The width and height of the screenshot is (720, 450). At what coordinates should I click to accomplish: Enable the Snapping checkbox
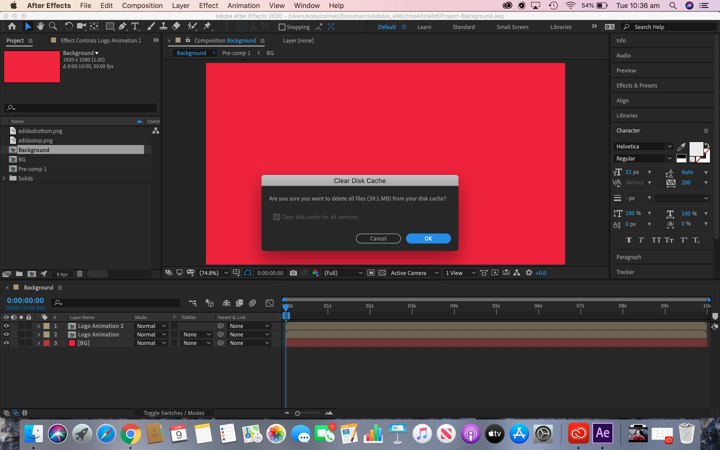281,27
